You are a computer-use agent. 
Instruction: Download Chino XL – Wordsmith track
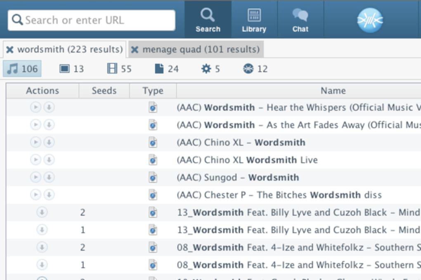point(49,142)
